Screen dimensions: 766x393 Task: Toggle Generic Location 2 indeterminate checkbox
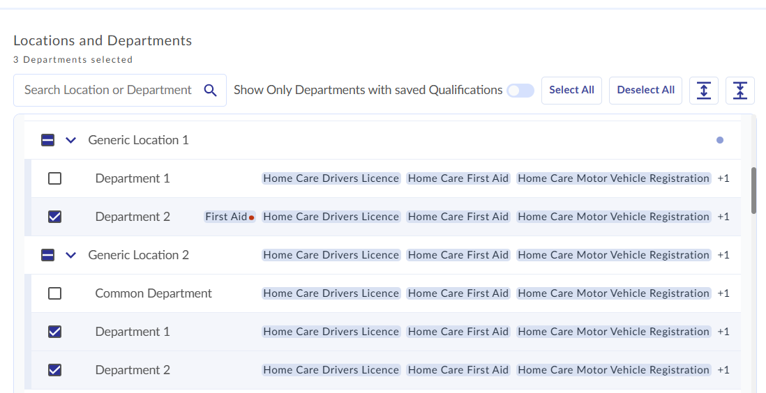tap(48, 255)
